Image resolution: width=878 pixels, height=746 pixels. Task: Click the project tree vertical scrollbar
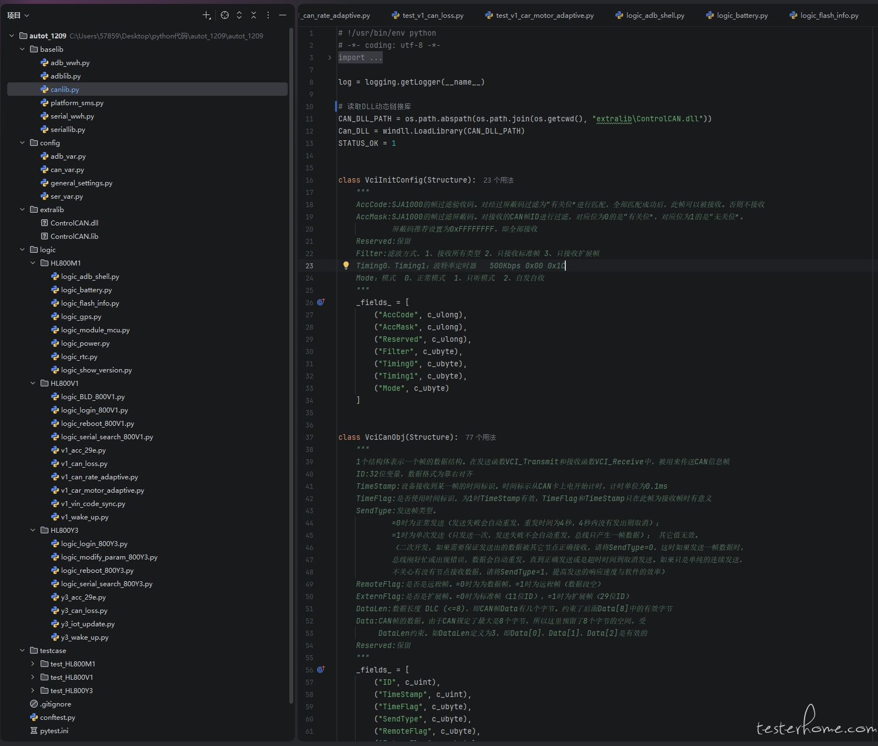tap(291, 362)
